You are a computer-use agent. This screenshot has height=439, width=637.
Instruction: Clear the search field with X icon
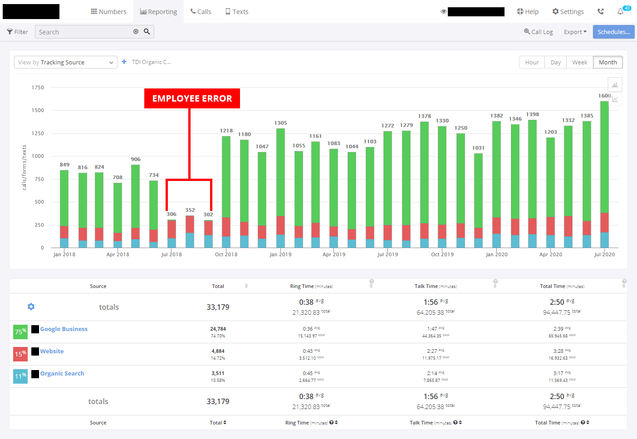coord(136,32)
